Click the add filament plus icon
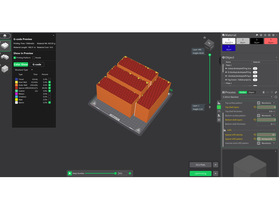 click(x=261, y=35)
